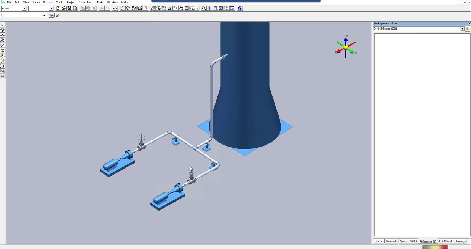
Task: Click the Open folder icon
Action: tap(64, 8)
